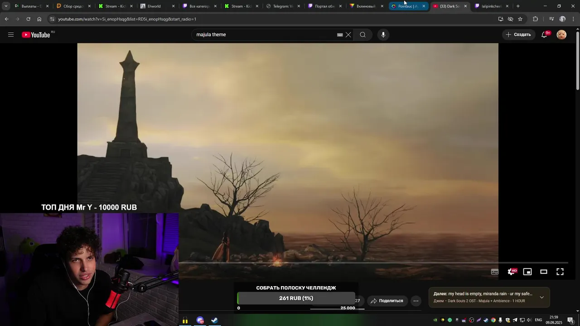
Task: Switch to the Вклиновый tab
Action: click(x=366, y=6)
